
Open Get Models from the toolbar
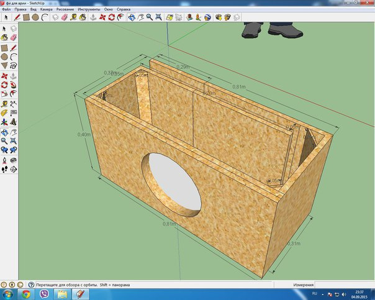[x=219, y=17]
